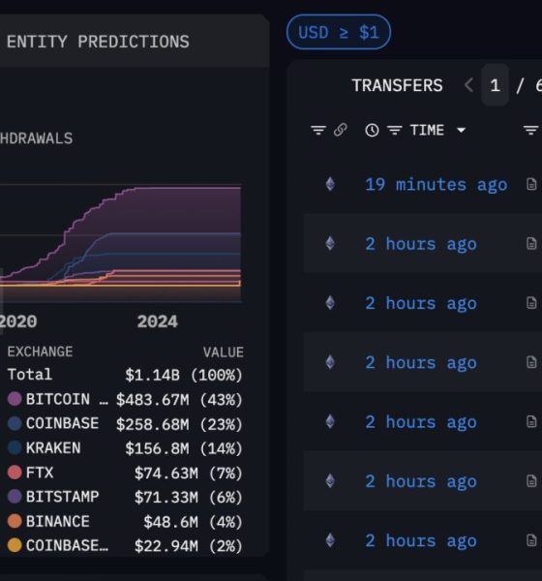The width and height of the screenshot is (542, 581).
Task: Click the $48.6M (4%) value
Action: pyautogui.click(x=193, y=522)
